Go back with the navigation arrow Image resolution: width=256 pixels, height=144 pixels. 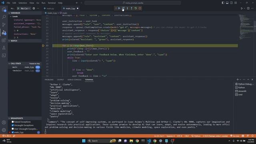point(77,3)
